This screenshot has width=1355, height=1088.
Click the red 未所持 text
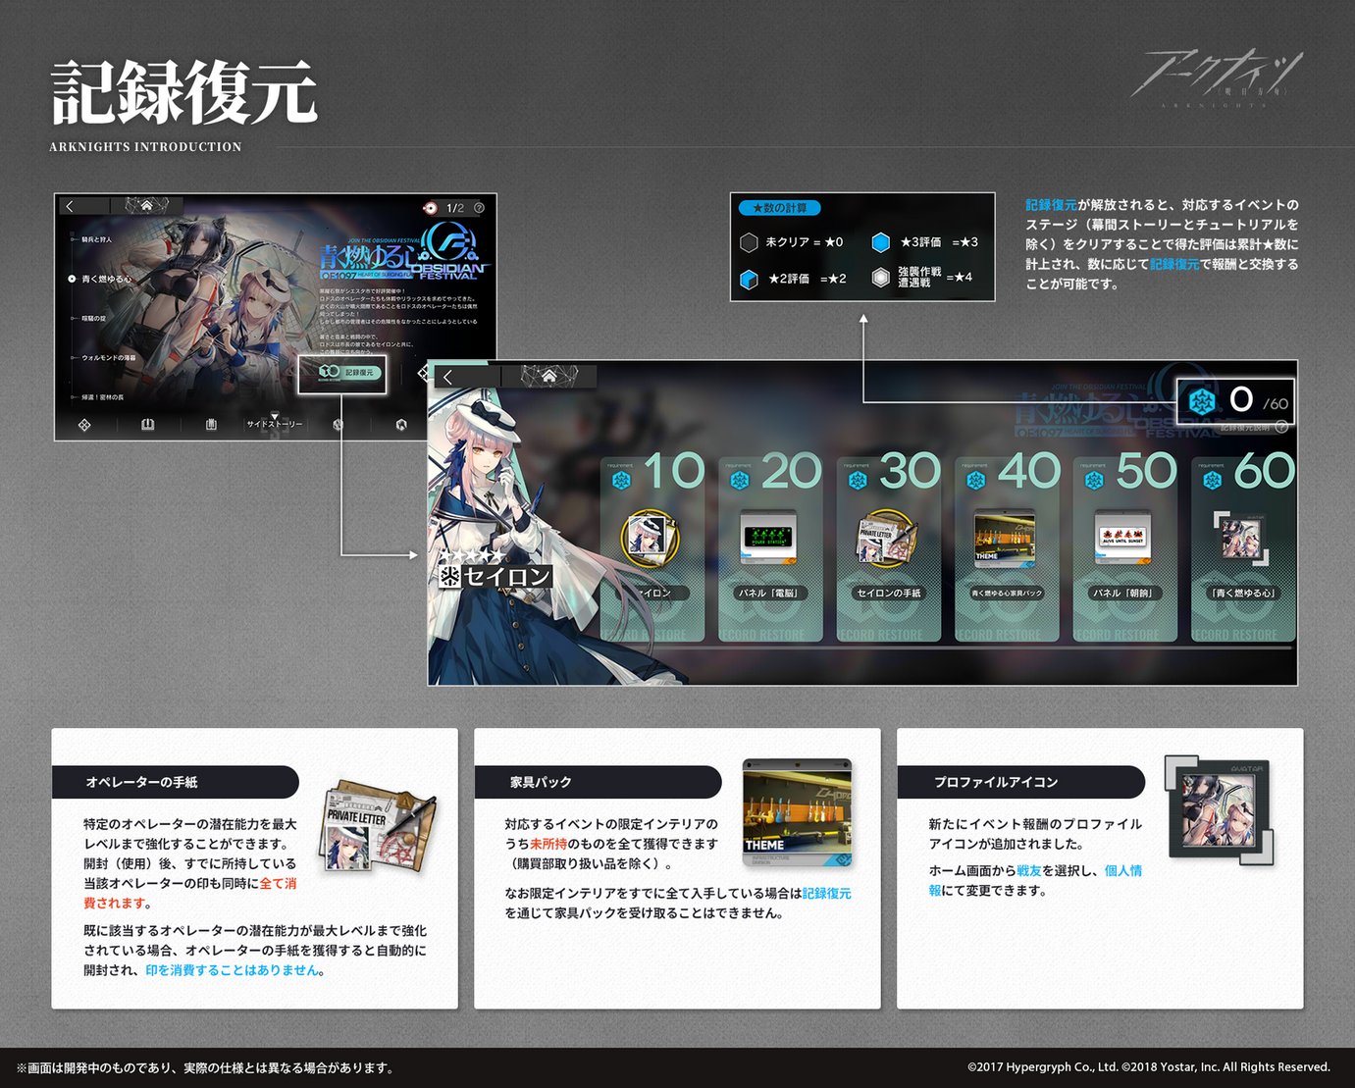point(548,844)
